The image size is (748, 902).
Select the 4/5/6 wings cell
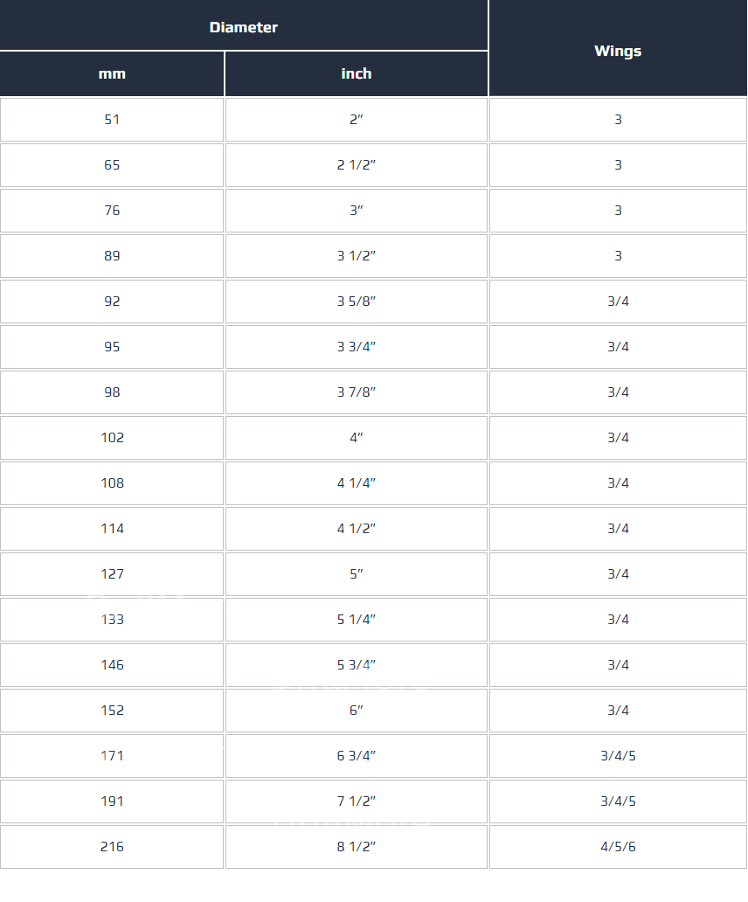(618, 847)
